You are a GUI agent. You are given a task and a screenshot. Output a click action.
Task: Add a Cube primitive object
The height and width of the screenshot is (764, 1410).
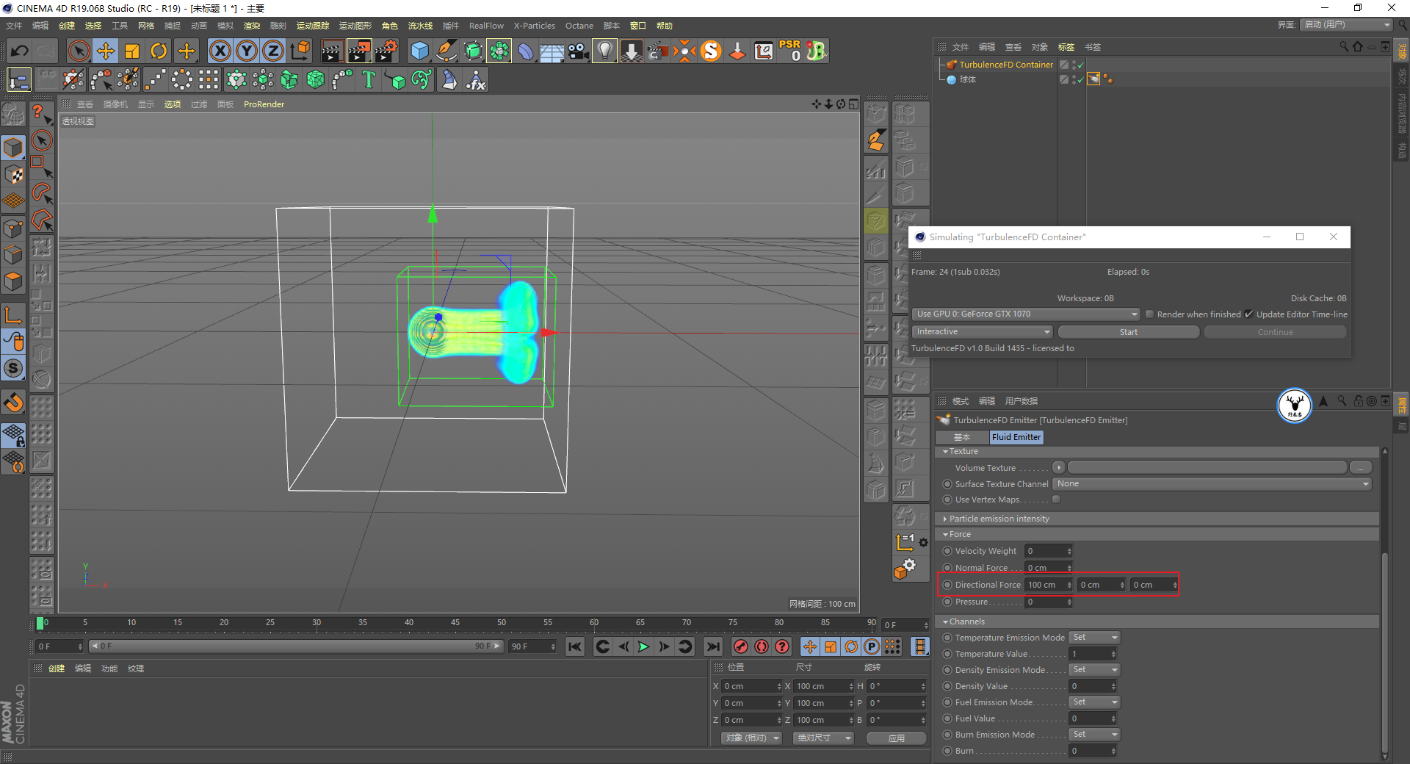[x=419, y=51]
